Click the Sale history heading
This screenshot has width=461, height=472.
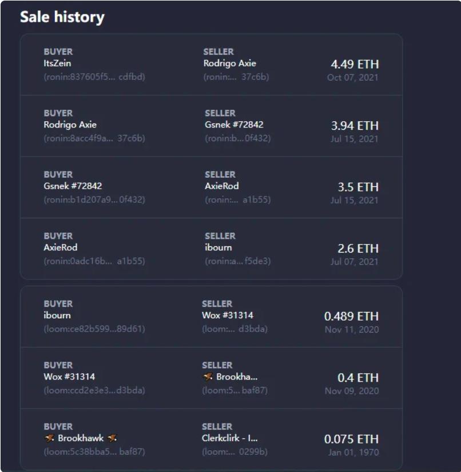tap(62, 17)
